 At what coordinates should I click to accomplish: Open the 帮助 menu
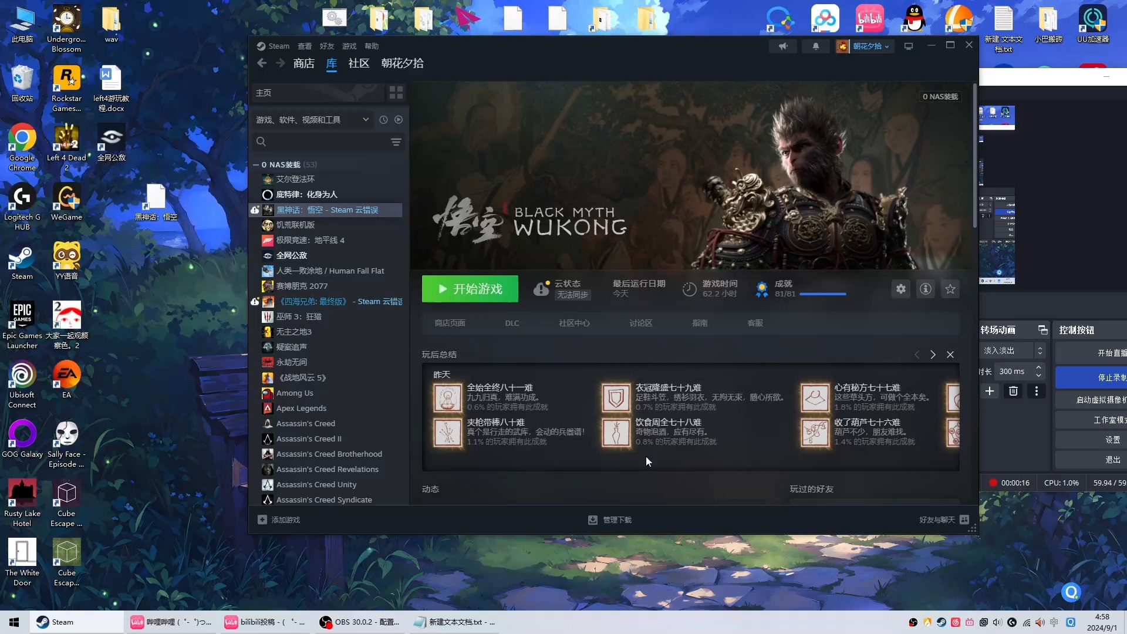pyautogui.click(x=372, y=46)
